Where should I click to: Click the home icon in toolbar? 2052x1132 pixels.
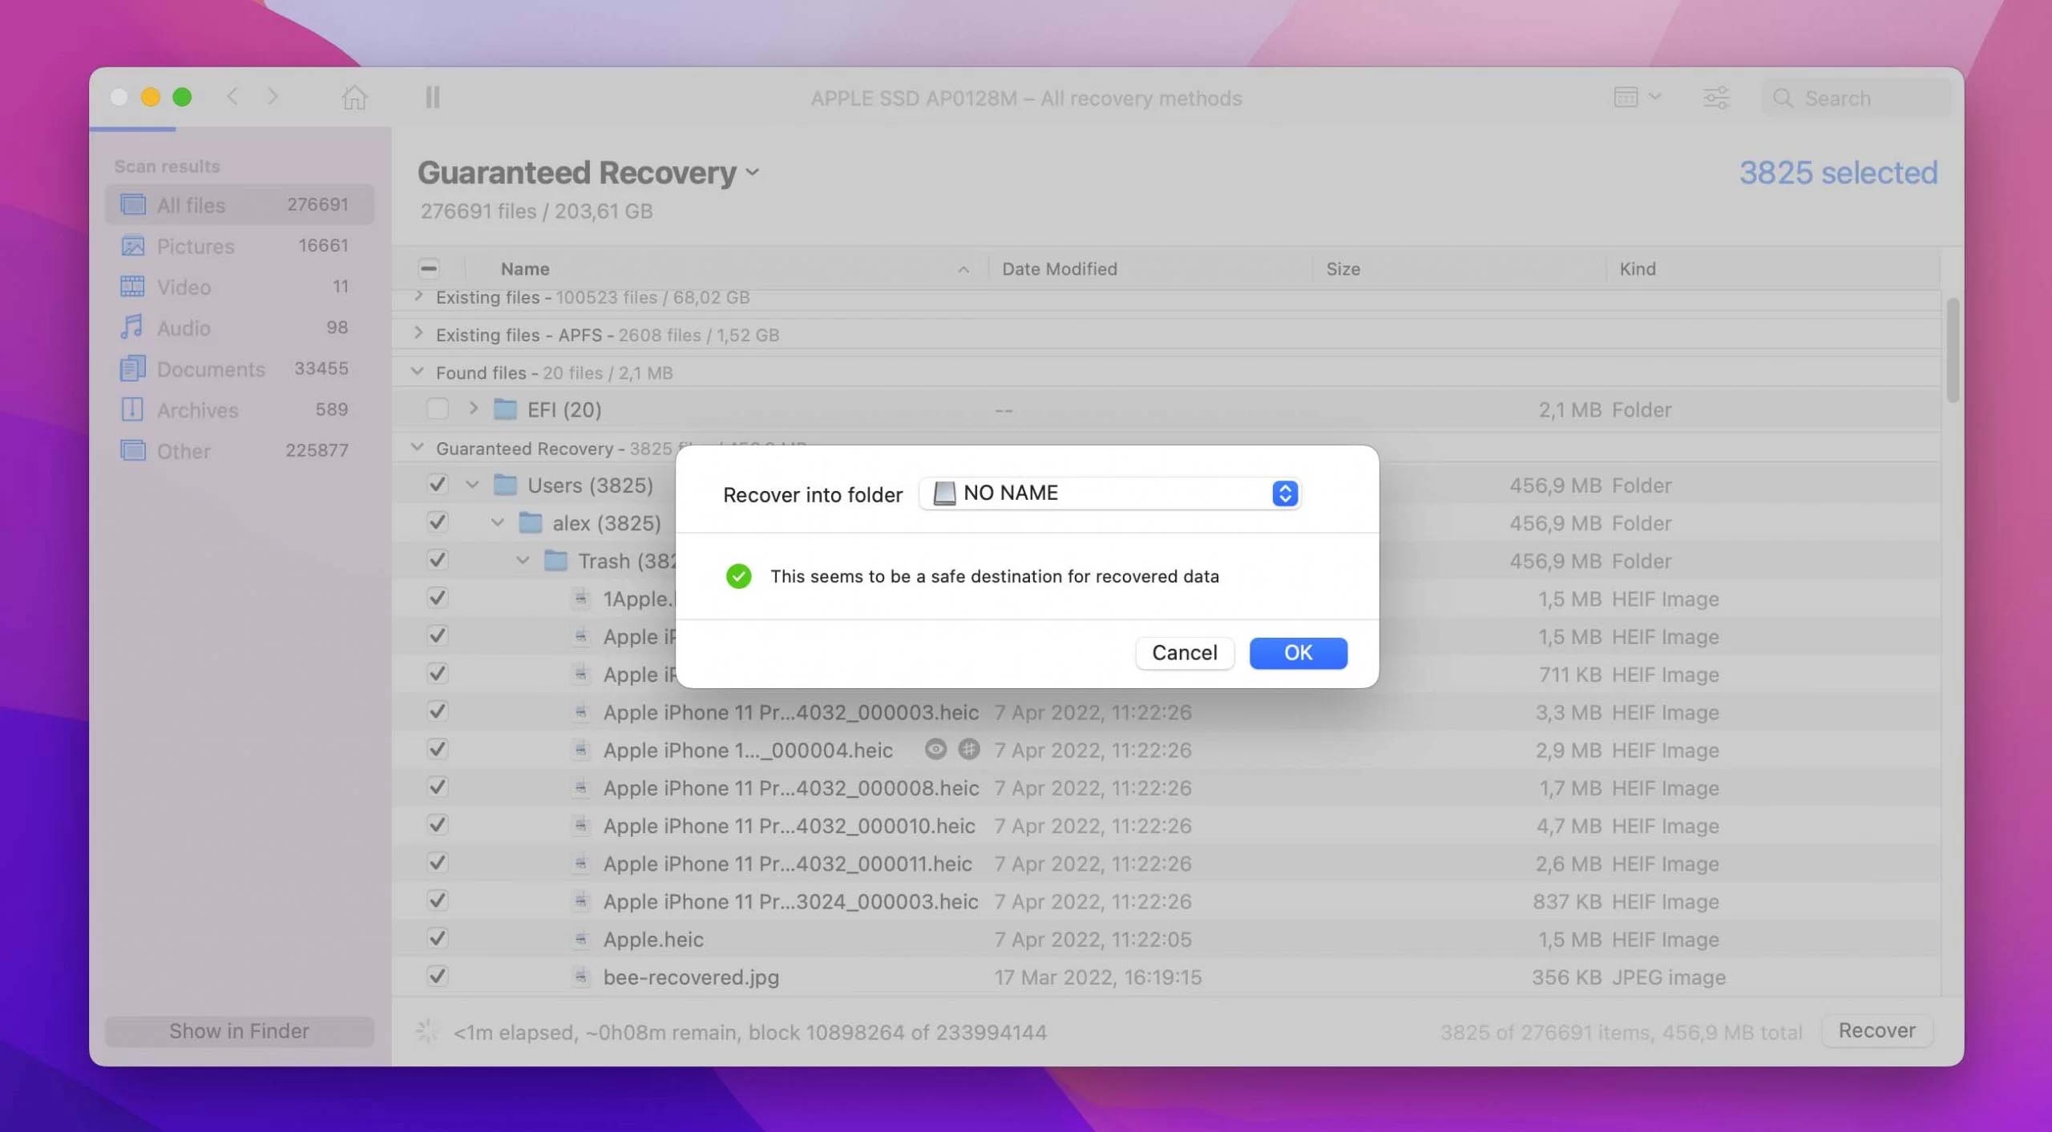pos(354,98)
